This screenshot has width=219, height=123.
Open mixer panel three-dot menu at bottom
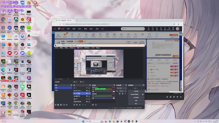(x=96, y=105)
